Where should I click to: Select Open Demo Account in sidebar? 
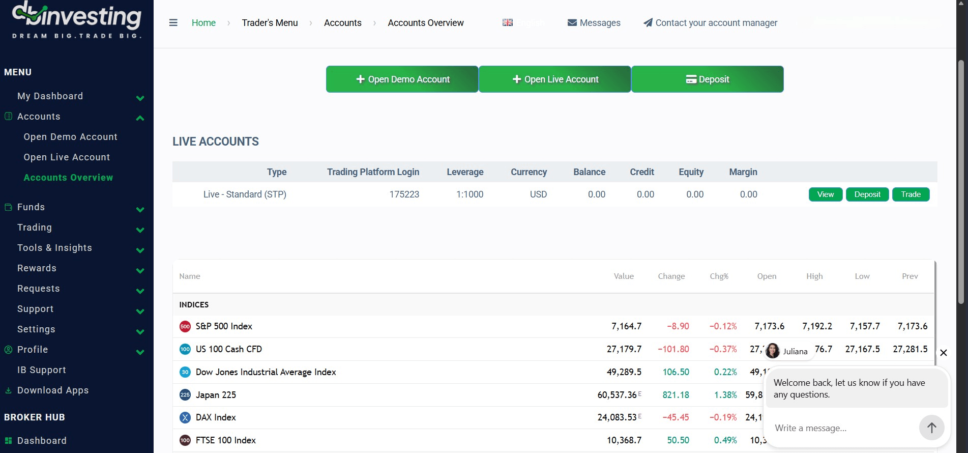70,137
